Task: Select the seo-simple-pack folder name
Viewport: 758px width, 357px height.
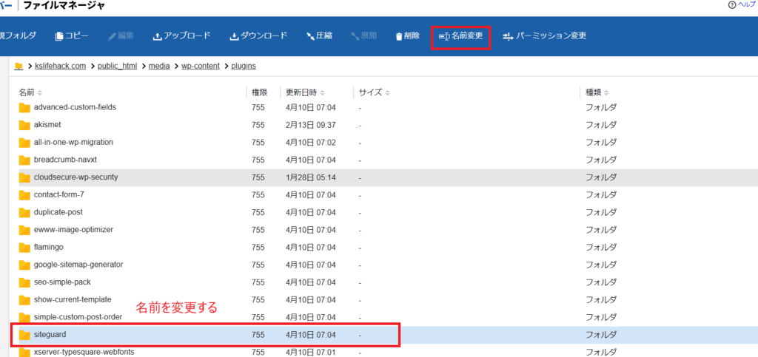Action: (62, 282)
